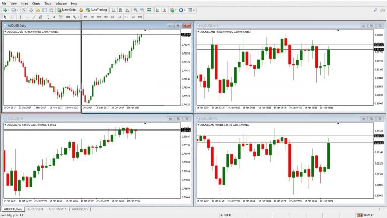Select the M15 timeframe button
Image resolution: width=387 pixels, height=218 pixels.
tap(99, 17)
